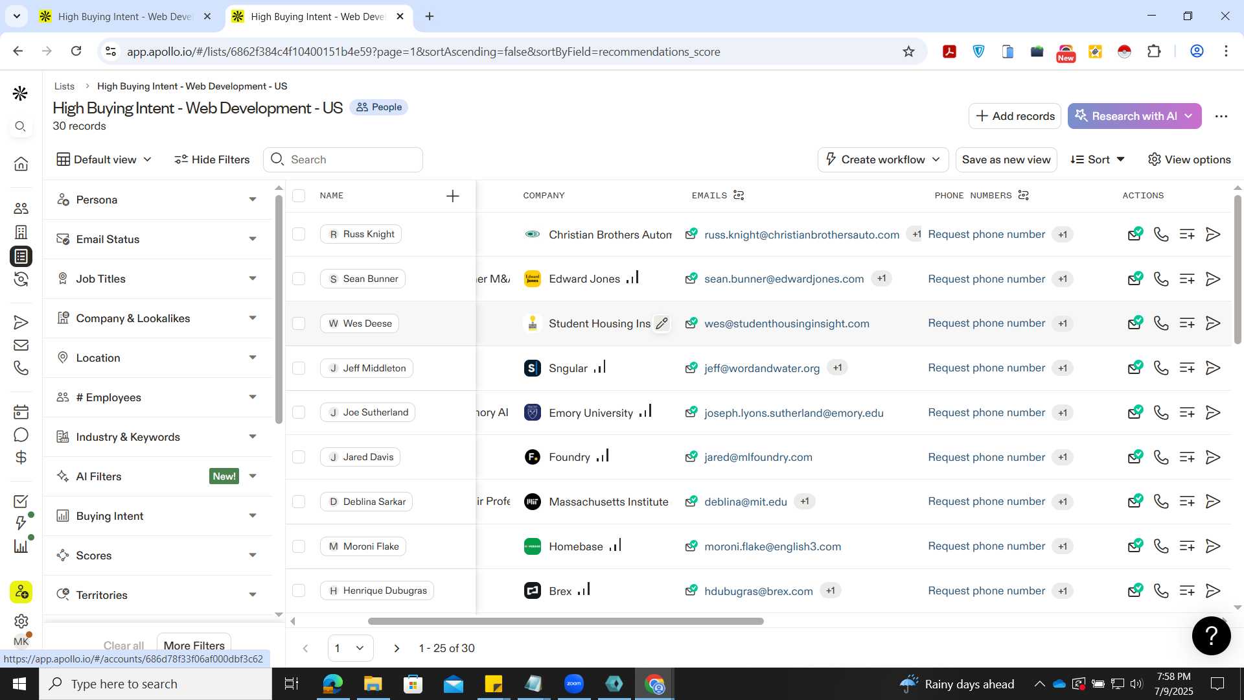1244x700 pixels.
Task: Add Wes Deese to sequence icon
Action: 1187,323
